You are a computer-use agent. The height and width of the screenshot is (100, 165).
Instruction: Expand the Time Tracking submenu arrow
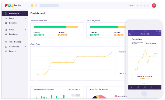coord(25,42)
